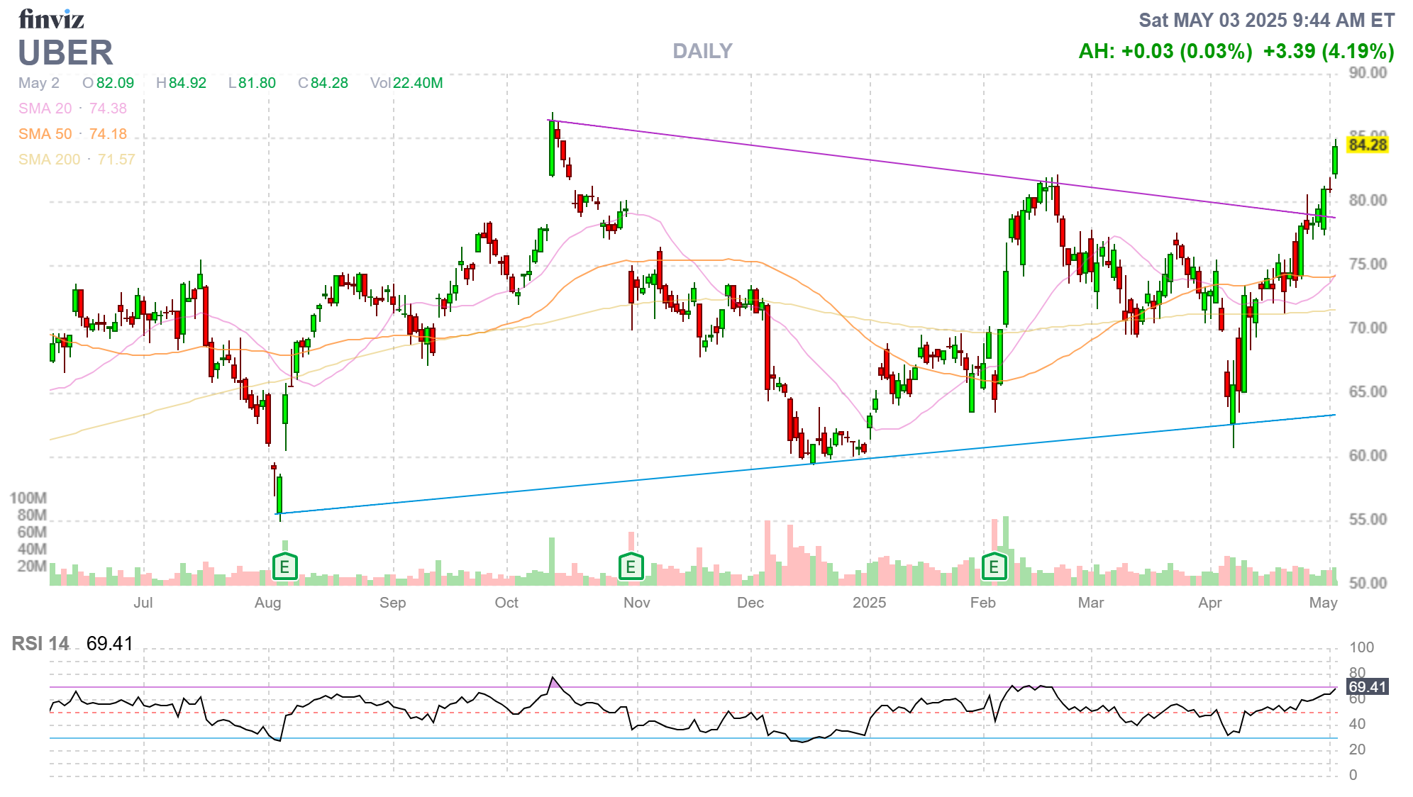The height and width of the screenshot is (797, 1413).
Task: Click the RSI 14 indicator label
Action: tap(40, 644)
